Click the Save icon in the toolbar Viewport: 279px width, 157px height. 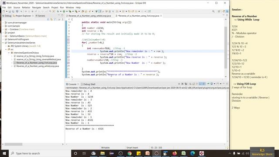click(x=10, y=11)
